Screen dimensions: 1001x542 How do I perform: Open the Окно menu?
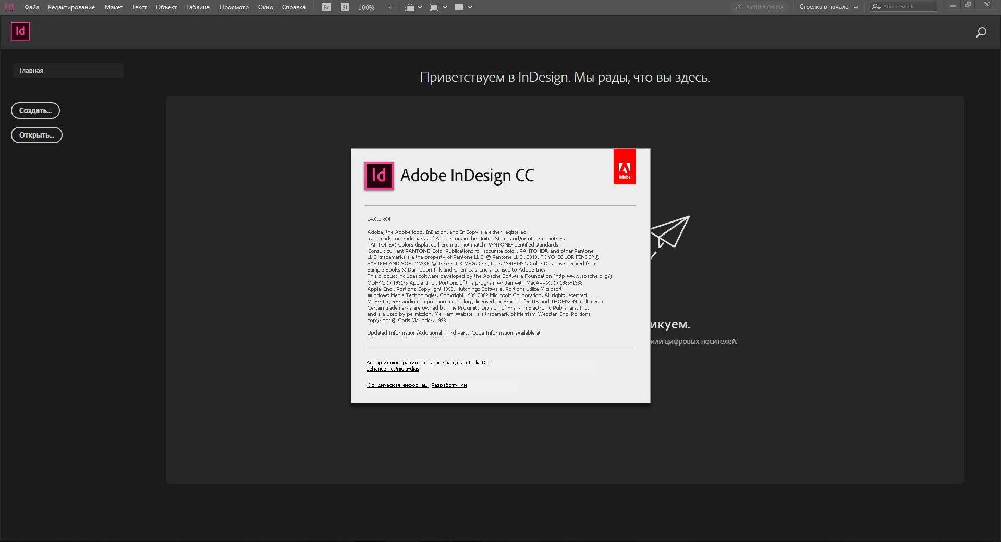265,7
